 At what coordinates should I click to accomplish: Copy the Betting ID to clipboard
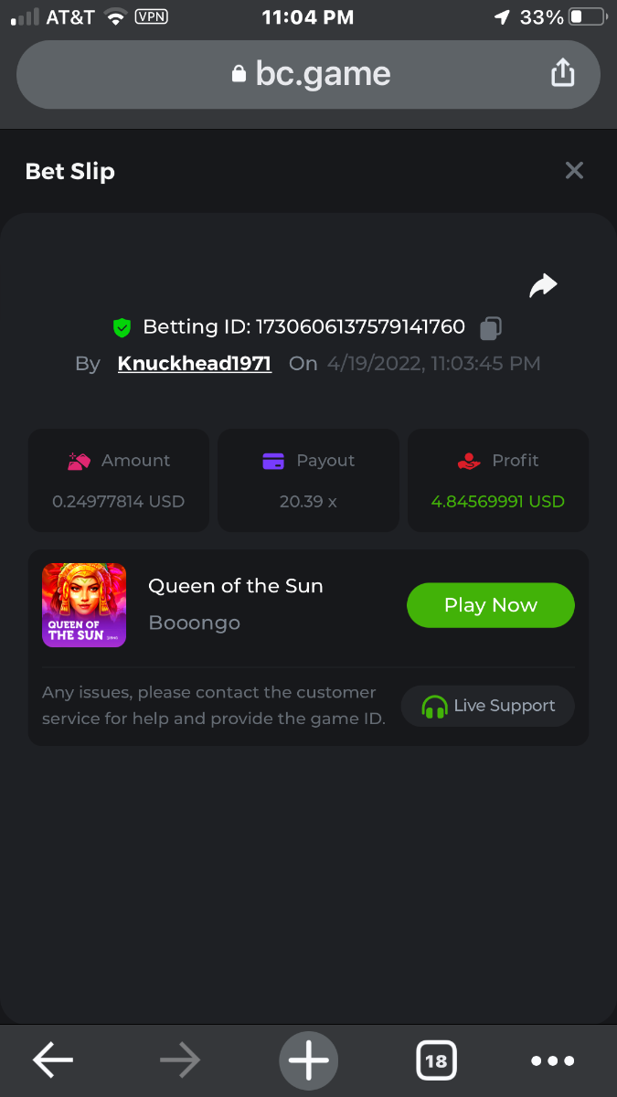(x=491, y=327)
